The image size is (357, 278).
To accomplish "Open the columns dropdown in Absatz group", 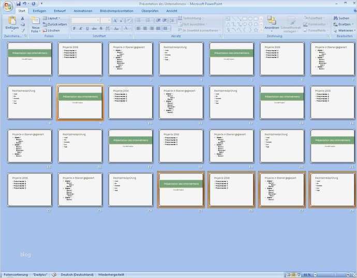I will coord(167,28).
